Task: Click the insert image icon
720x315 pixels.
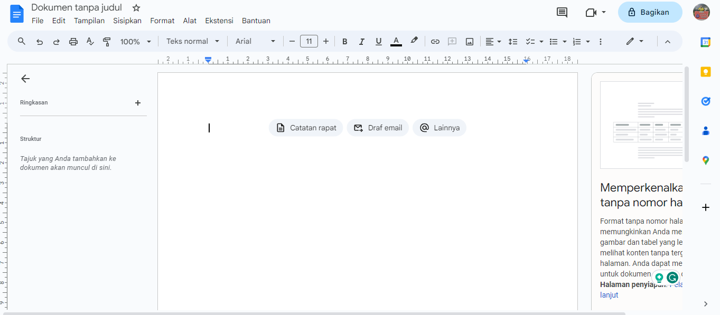Action: (470, 42)
